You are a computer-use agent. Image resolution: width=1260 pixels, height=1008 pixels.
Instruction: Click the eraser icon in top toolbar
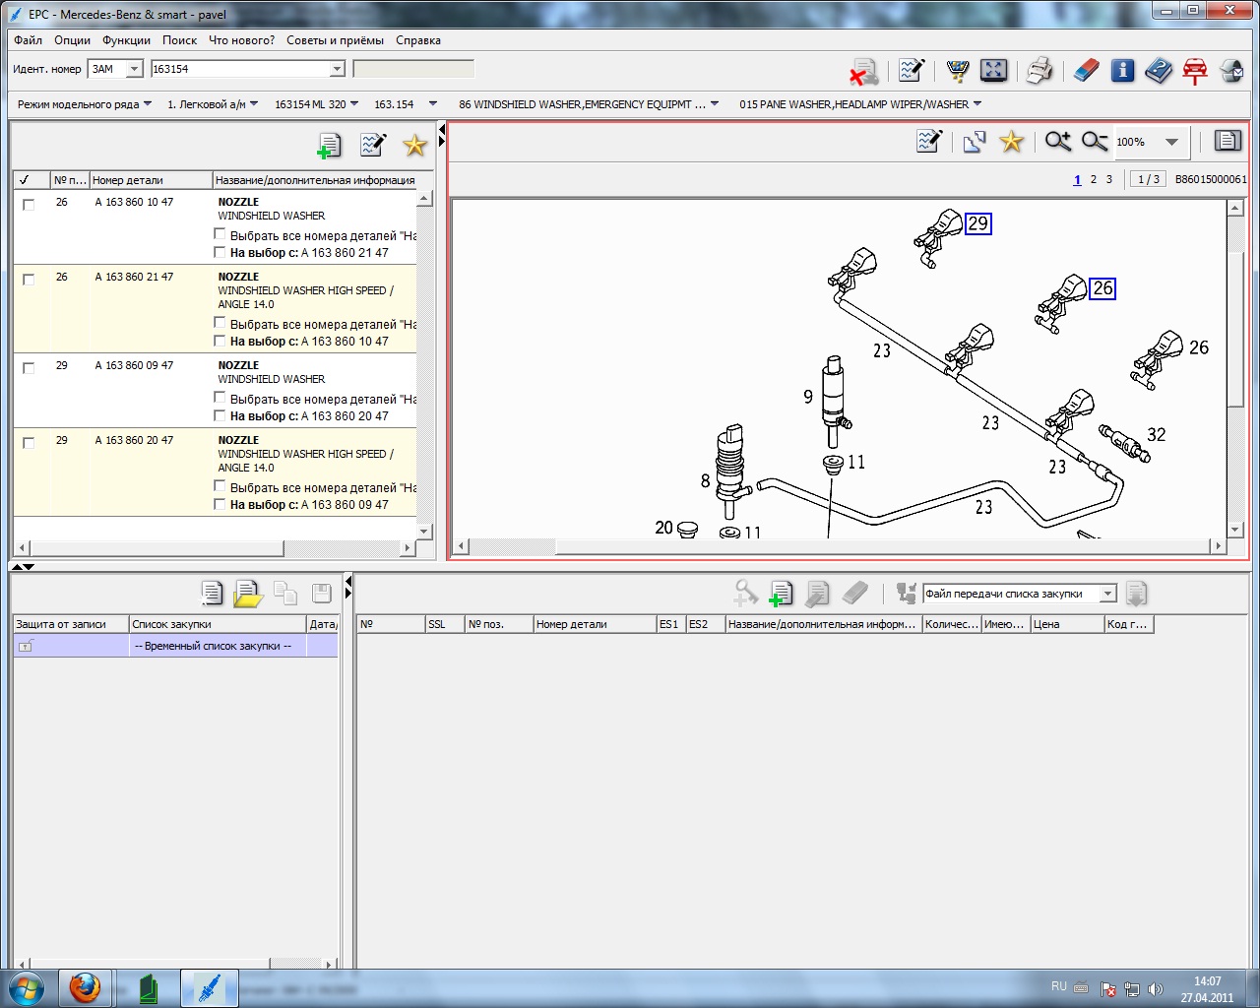point(1086,71)
